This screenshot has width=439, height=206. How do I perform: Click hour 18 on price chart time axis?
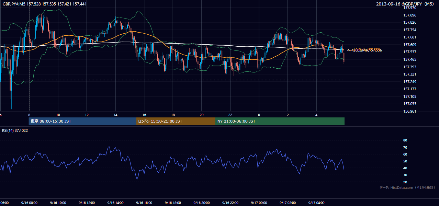pyautogui.click(x=173, y=115)
